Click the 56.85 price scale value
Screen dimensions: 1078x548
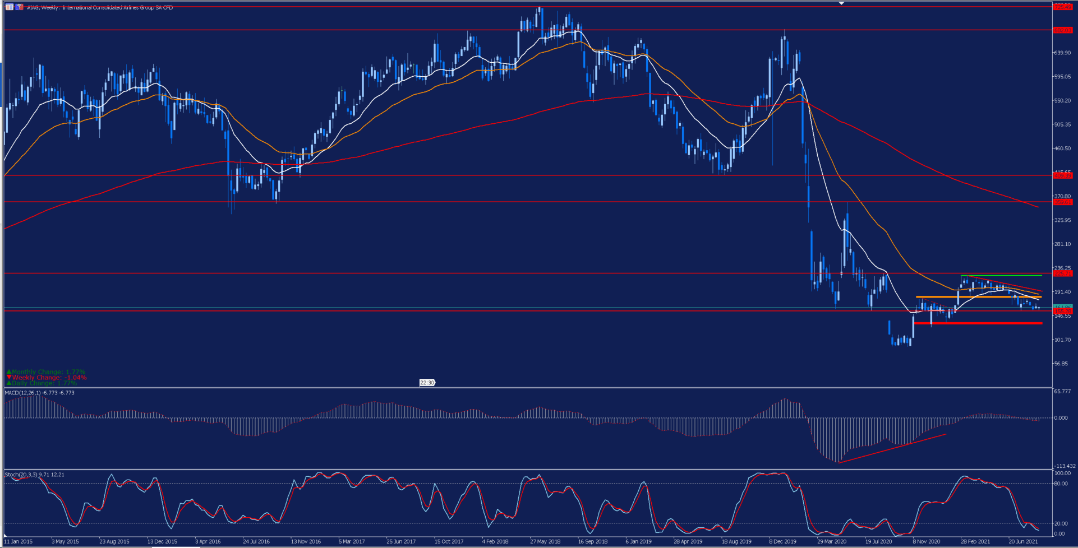pyautogui.click(x=1062, y=364)
